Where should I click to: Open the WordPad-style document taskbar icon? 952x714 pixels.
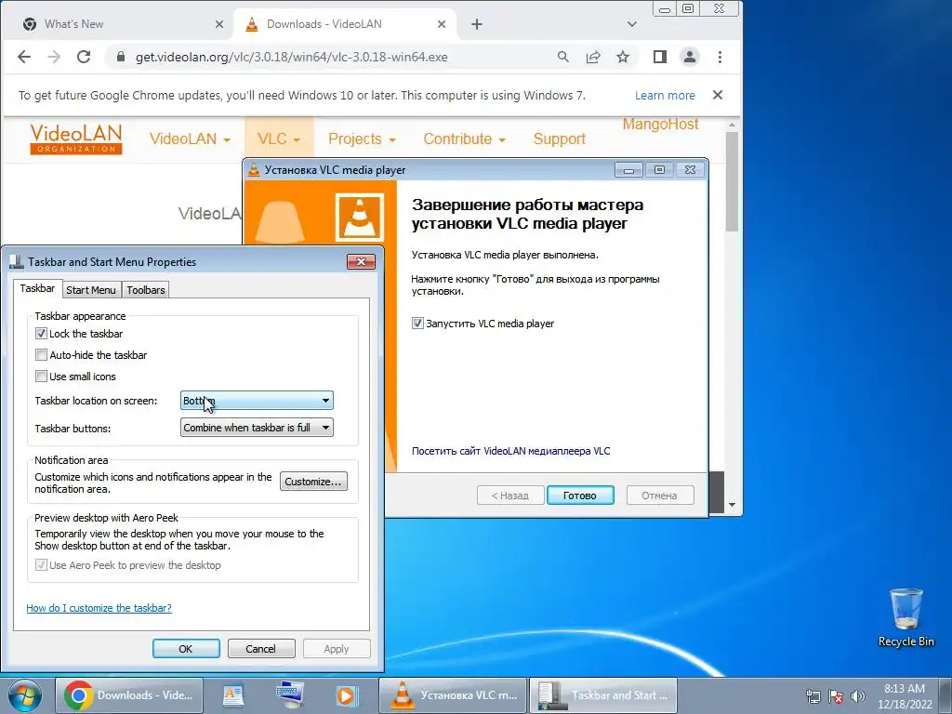point(233,695)
